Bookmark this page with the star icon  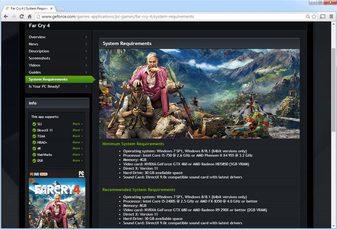[x=314, y=16]
